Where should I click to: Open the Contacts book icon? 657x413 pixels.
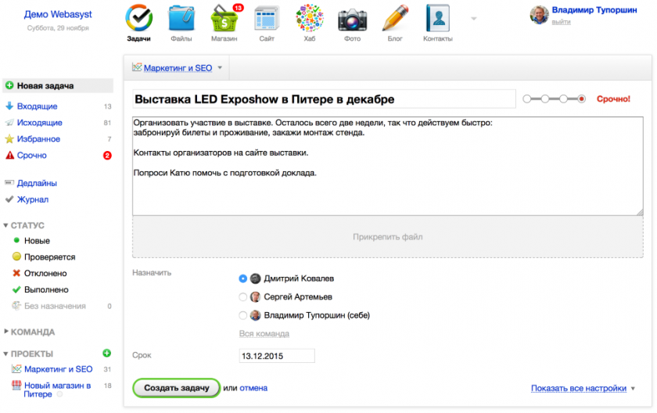pyautogui.click(x=437, y=19)
